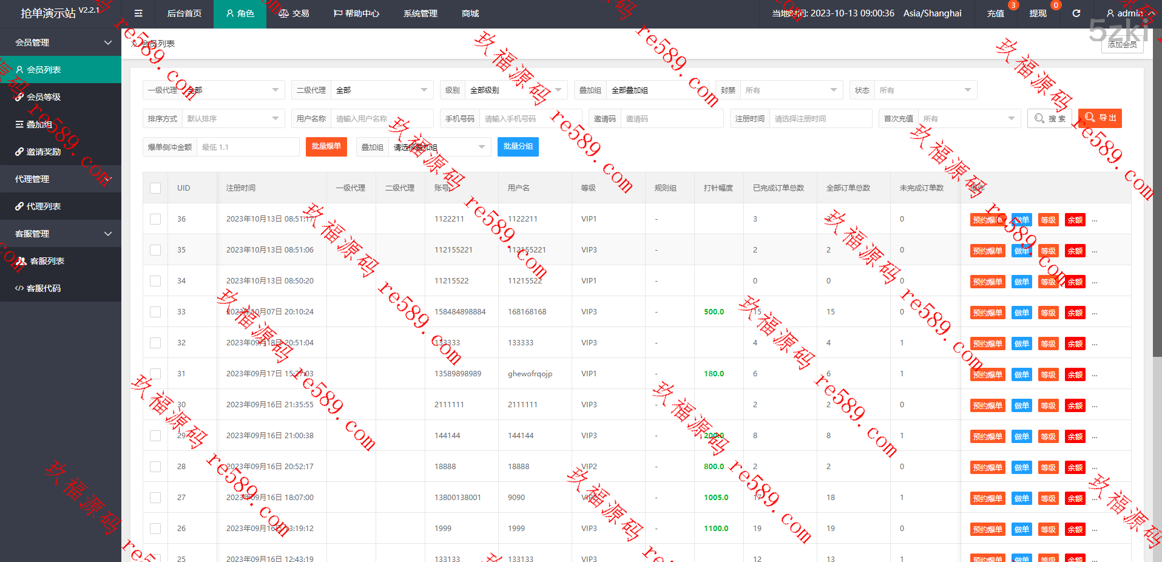Click the orange 批量爆单 button

[326, 147]
